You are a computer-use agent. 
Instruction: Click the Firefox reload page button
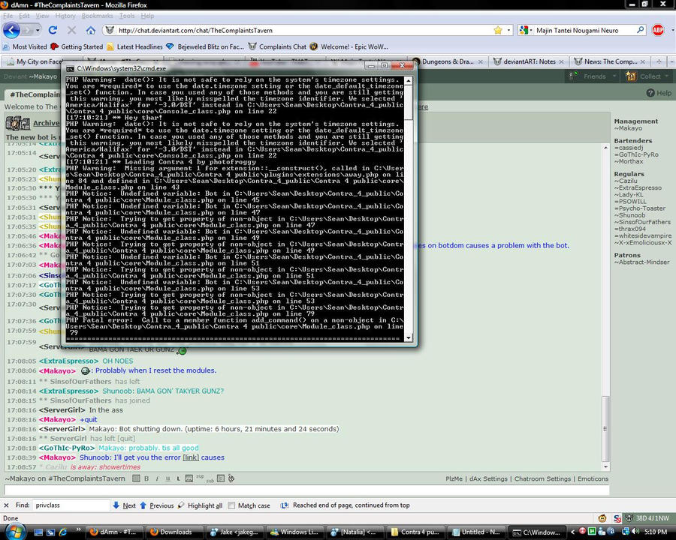point(53,30)
